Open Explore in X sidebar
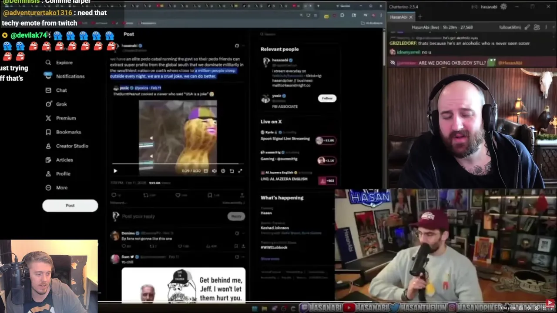Image resolution: width=557 pixels, height=313 pixels. pyautogui.click(x=60, y=62)
